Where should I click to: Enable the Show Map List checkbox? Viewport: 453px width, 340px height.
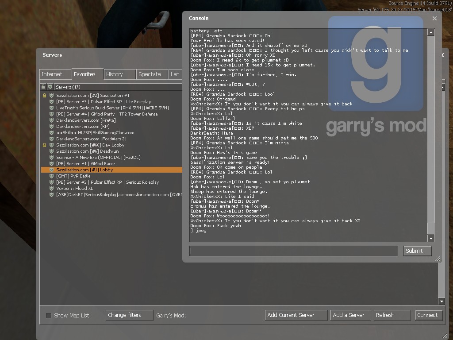click(x=49, y=316)
